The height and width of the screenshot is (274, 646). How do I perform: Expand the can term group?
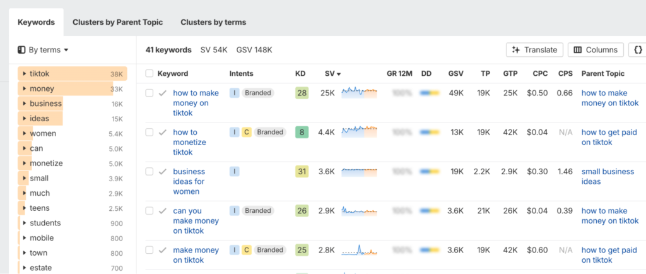point(25,148)
